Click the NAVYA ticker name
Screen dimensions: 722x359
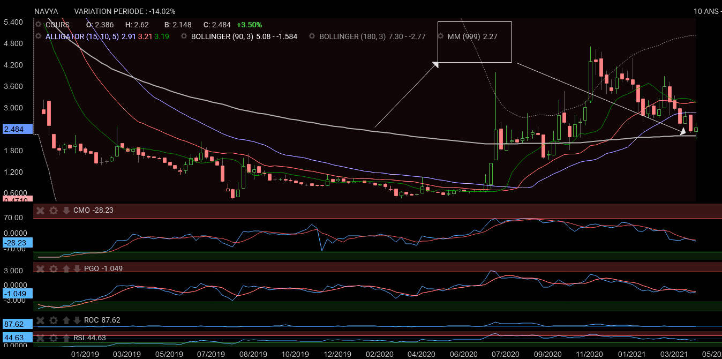[46, 11]
